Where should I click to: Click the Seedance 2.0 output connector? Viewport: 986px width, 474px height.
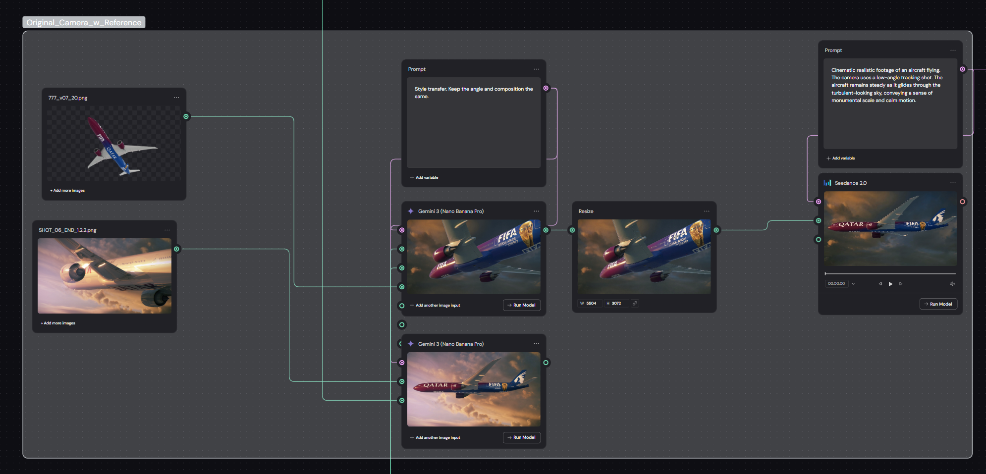(962, 202)
